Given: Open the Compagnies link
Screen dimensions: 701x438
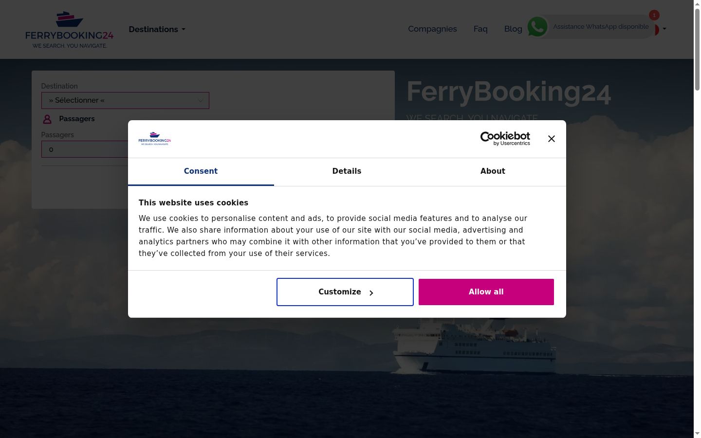Looking at the screenshot, I should [432, 29].
